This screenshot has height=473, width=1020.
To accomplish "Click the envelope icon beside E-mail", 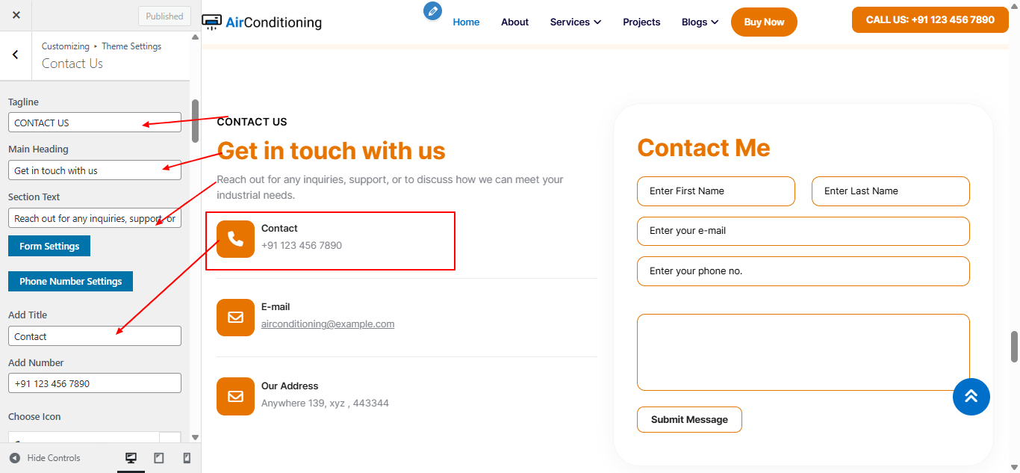I will pos(235,318).
